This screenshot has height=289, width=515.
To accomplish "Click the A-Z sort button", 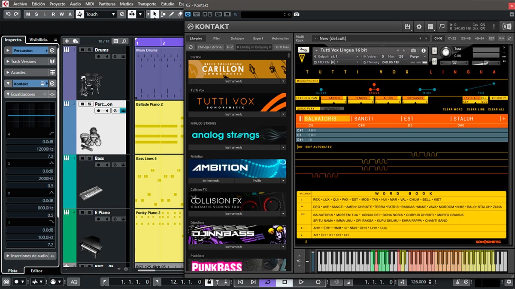I will pos(230,47).
